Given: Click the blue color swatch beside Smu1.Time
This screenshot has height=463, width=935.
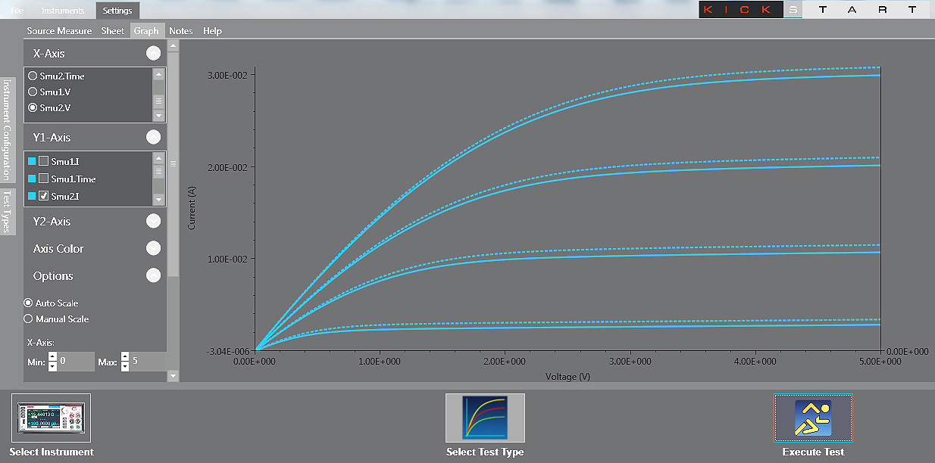Looking at the screenshot, I should [x=32, y=179].
